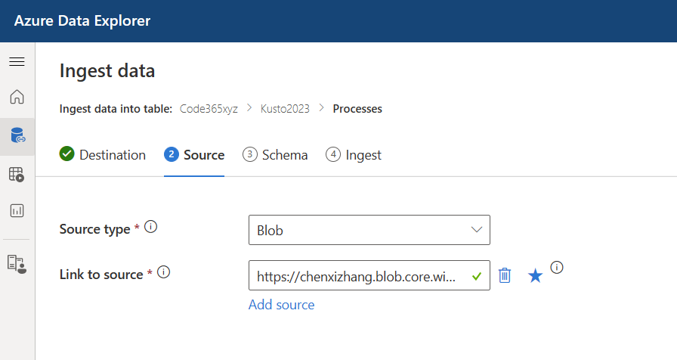View info icon next to star
The width and height of the screenshot is (677, 360).
tap(557, 268)
